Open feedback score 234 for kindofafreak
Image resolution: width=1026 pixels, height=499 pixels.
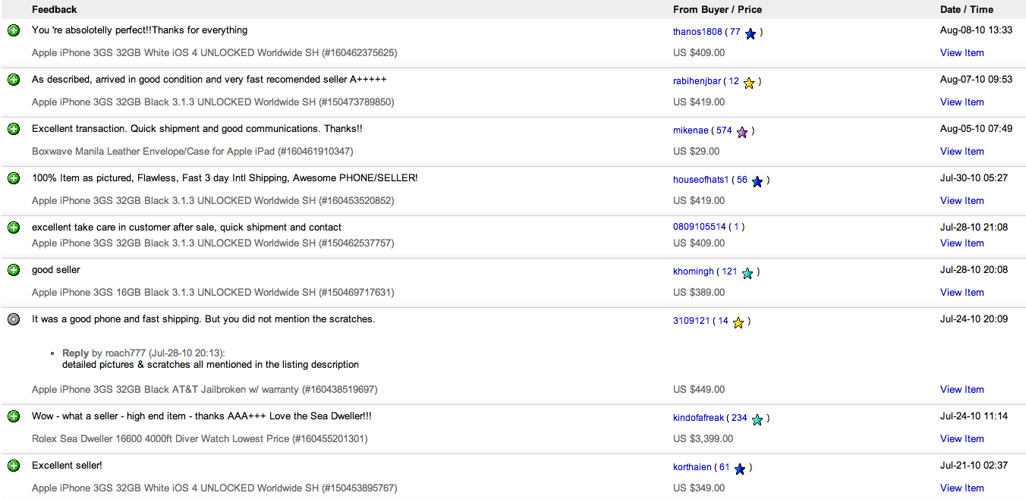(739, 418)
